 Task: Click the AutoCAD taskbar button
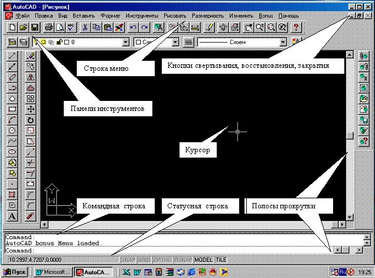pyautogui.click(x=93, y=272)
